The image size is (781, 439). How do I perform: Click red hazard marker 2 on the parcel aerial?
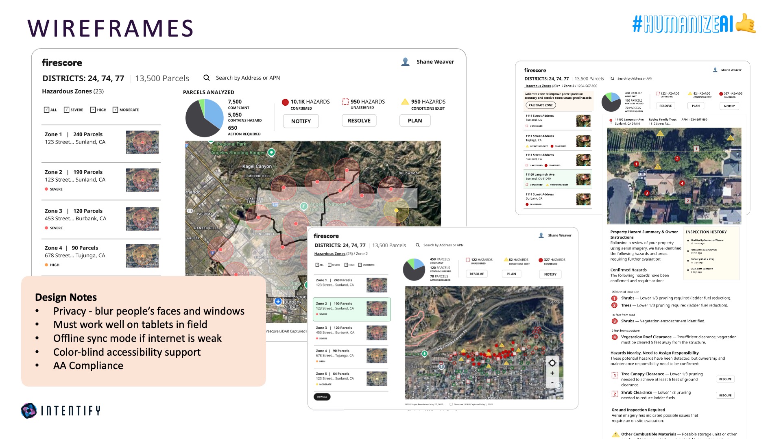677,159
